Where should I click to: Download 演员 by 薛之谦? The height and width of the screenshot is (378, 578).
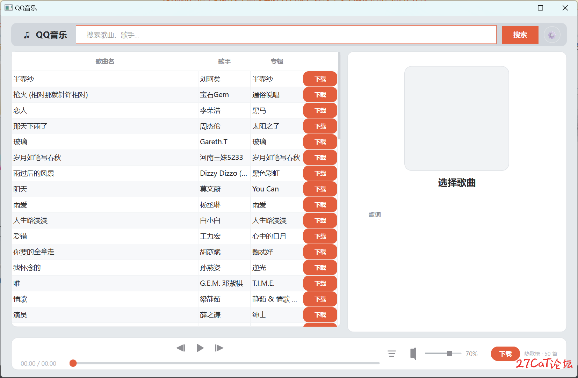coord(320,315)
